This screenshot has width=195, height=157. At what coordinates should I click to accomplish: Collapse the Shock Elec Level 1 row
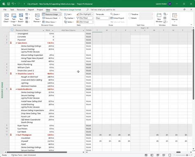[16, 74]
